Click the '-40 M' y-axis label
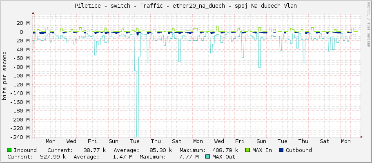This screenshot has width=372, height=163. pyautogui.click(x=21, y=49)
